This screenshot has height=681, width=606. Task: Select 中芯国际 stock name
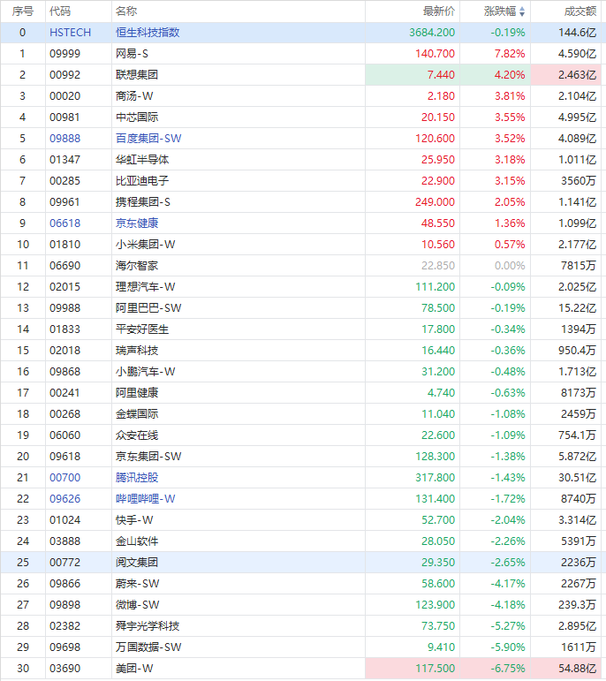tap(137, 117)
